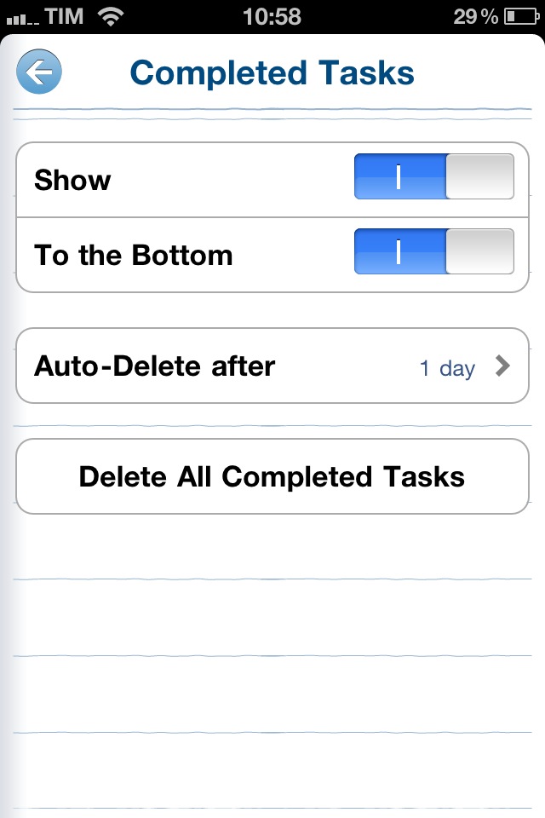Turn off the Show switch

(x=434, y=176)
